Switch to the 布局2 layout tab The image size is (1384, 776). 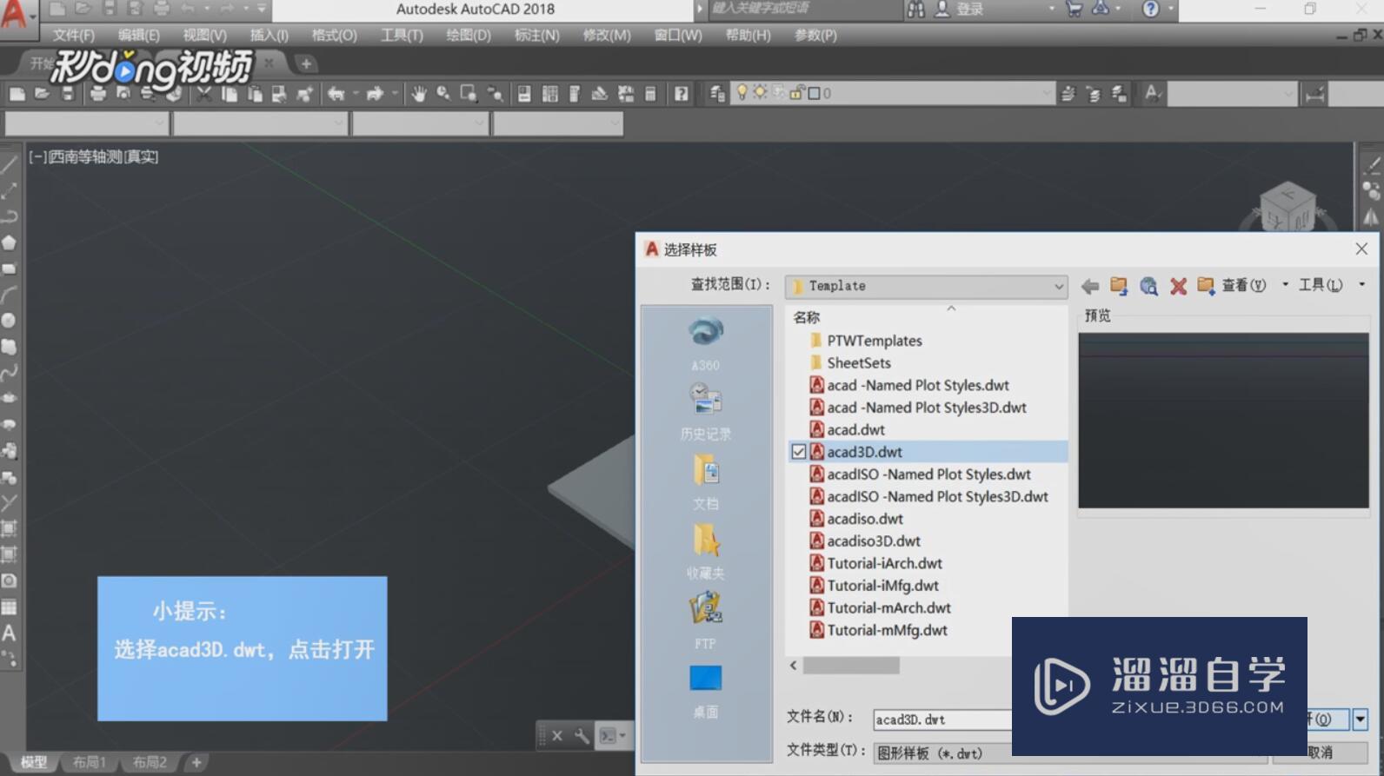click(149, 762)
